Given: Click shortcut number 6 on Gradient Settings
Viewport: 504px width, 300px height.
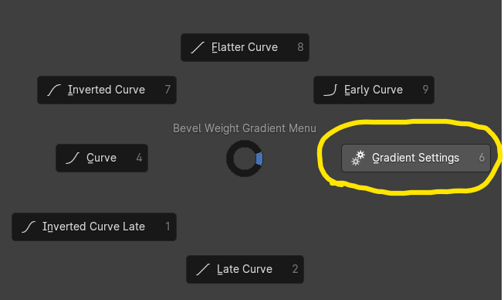Looking at the screenshot, I should (482, 158).
